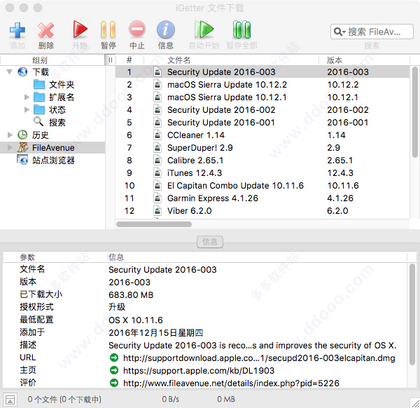Select the FileAvenue icon in sidebar
Viewport: 420px width, 408px height.
(23, 147)
